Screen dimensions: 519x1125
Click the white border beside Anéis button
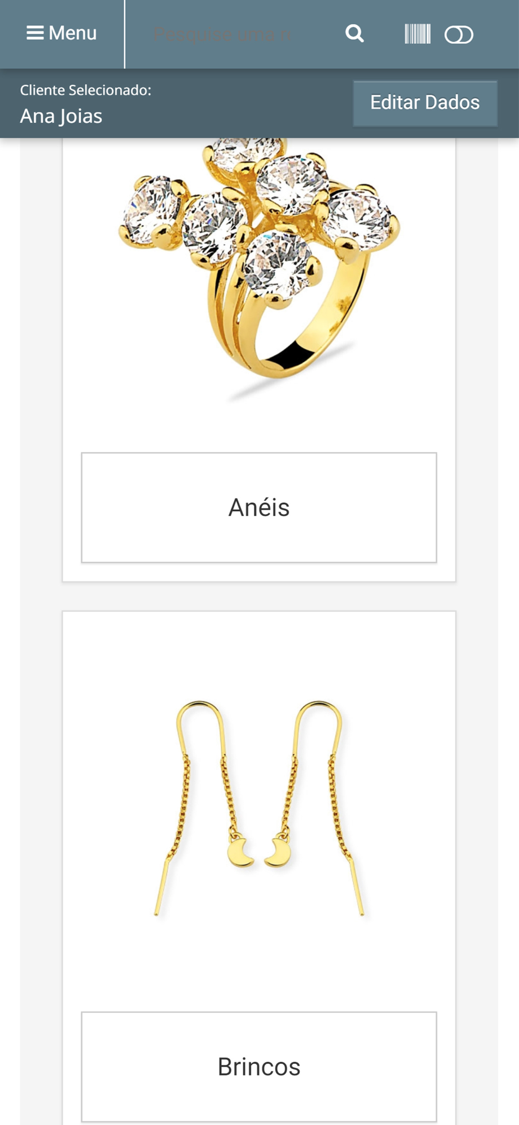click(72, 507)
